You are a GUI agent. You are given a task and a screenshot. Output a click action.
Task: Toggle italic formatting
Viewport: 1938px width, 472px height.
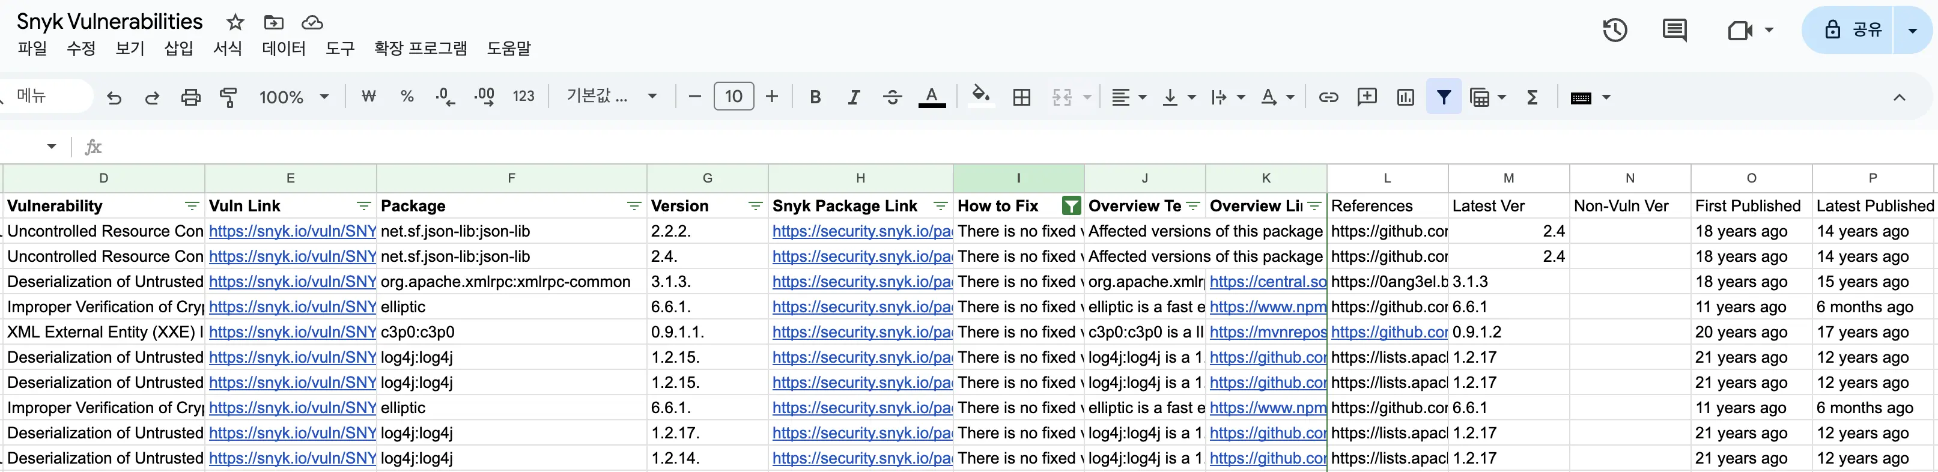(854, 97)
